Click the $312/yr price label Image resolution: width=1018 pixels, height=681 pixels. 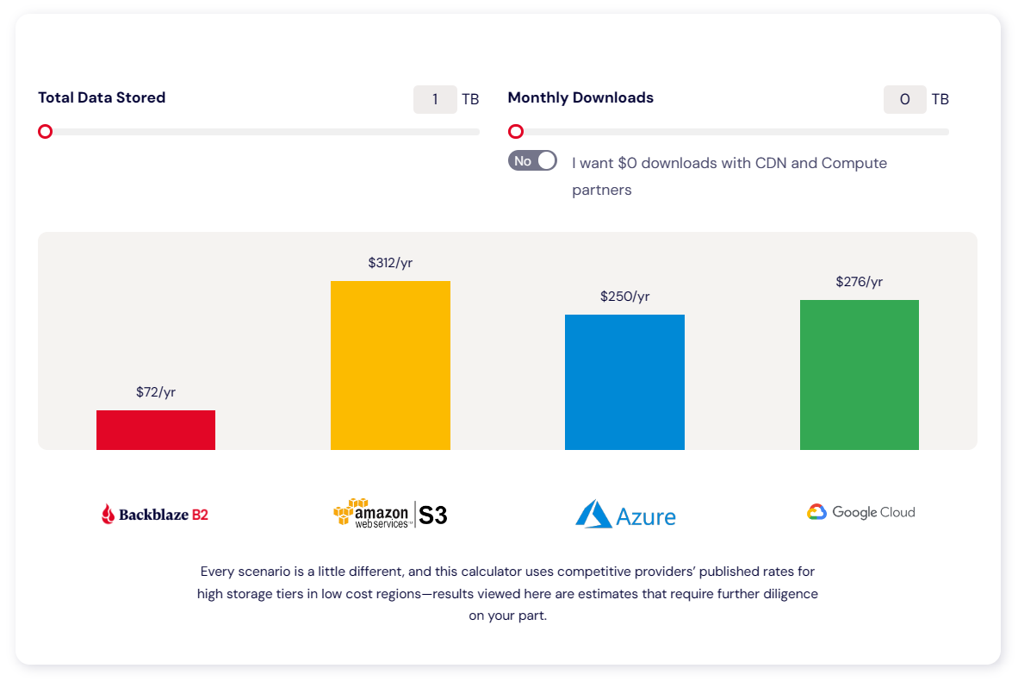coord(390,263)
